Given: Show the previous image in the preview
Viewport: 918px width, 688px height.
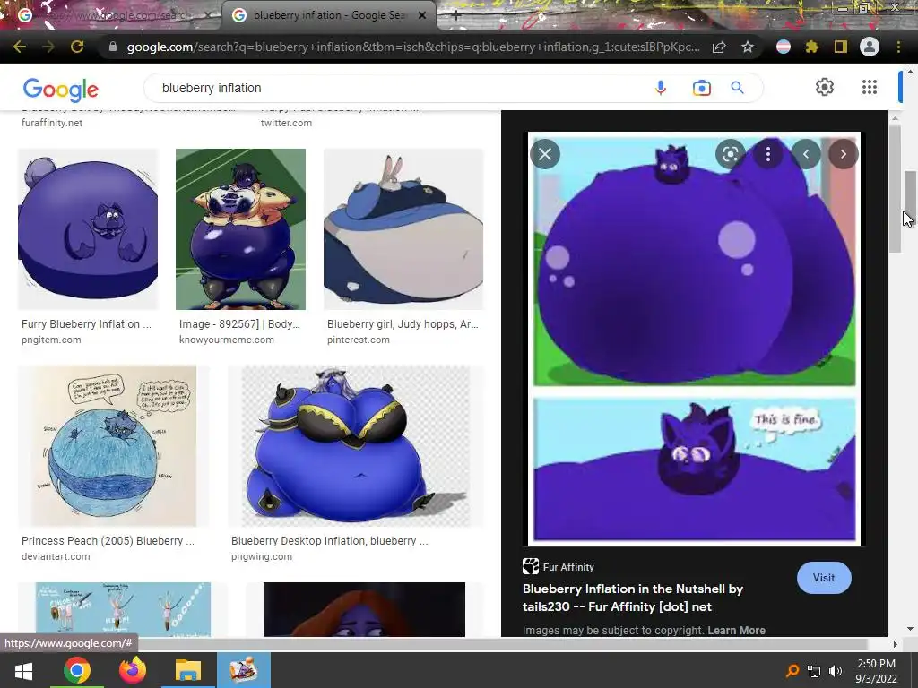Looking at the screenshot, I should pyautogui.click(x=806, y=154).
